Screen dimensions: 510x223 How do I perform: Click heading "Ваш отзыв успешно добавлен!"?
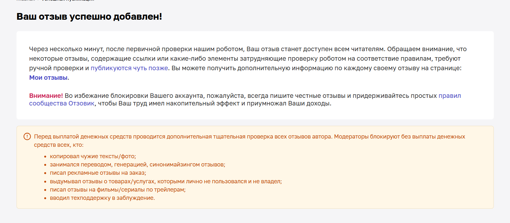[89, 17]
